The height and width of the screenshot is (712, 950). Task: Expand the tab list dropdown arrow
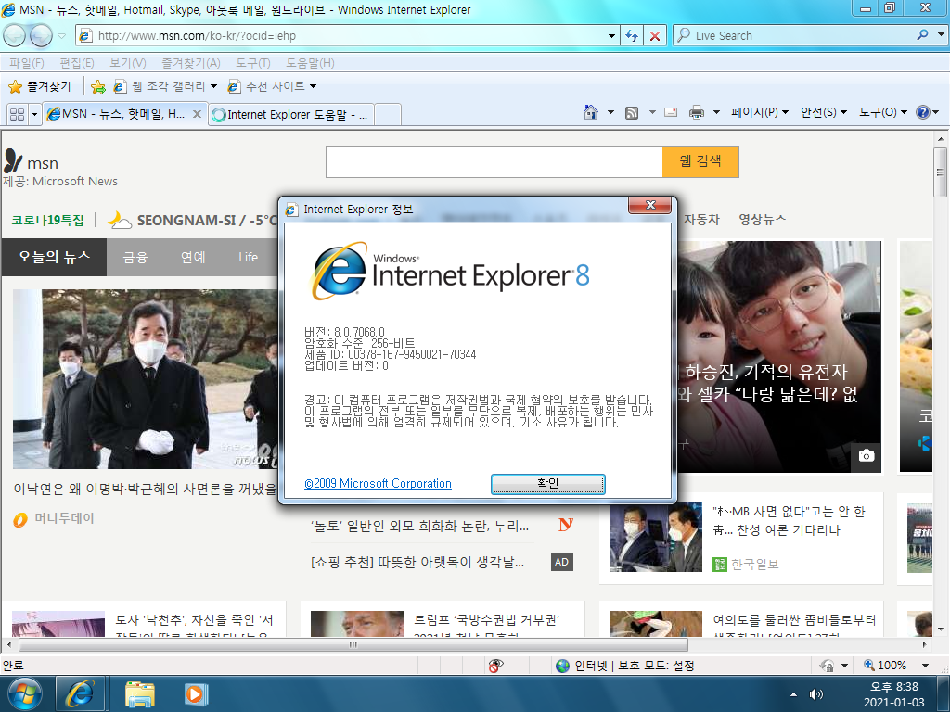[34, 114]
